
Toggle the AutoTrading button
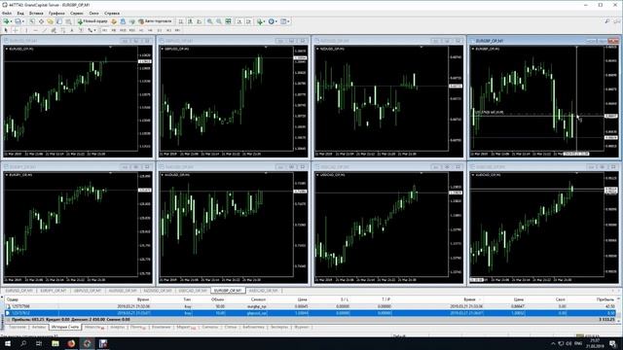point(155,21)
